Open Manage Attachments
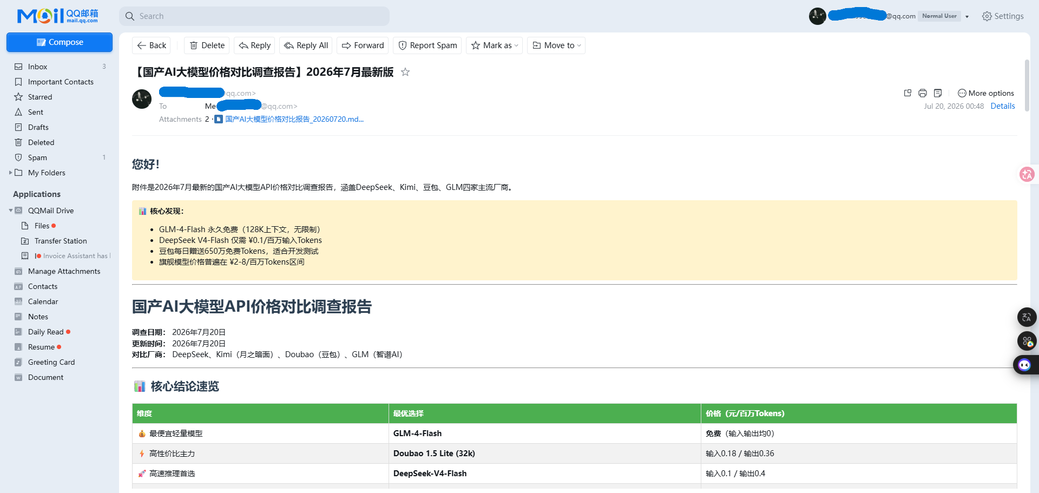Image resolution: width=1039 pixels, height=493 pixels. click(x=60, y=271)
